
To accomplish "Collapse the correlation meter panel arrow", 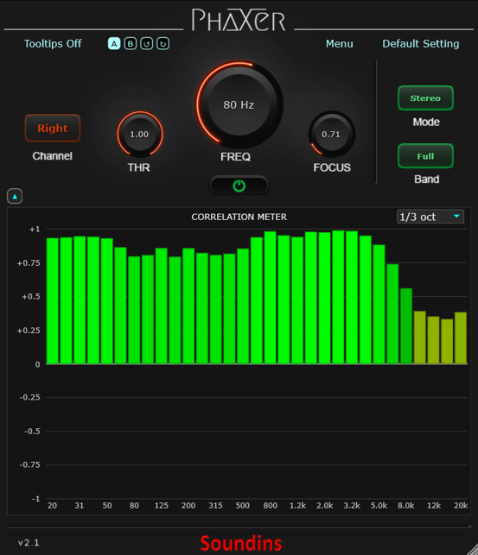I will (x=15, y=197).
